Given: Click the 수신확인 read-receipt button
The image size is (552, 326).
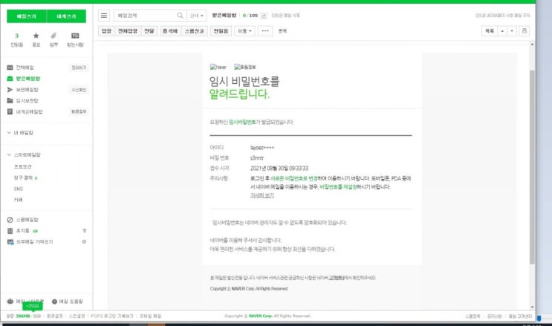Looking at the screenshot, I should click(79, 90).
